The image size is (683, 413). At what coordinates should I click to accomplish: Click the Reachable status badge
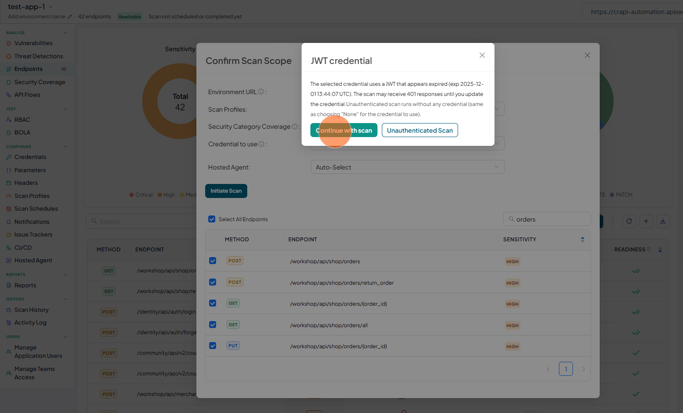point(130,17)
